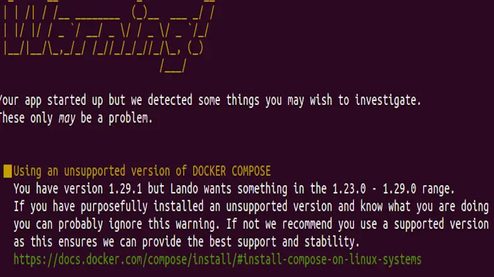This screenshot has height=277, width=494.
Task: Click the word 'problem' in the second line
Action: pyautogui.click(x=130, y=118)
